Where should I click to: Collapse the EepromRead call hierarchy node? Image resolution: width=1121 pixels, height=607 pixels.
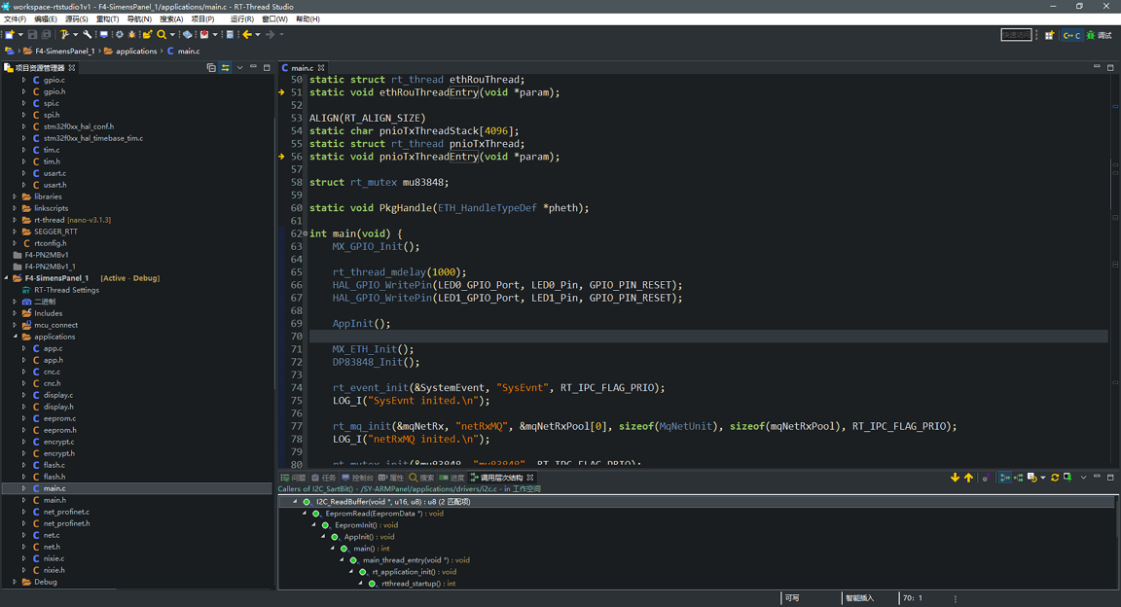tap(305, 514)
